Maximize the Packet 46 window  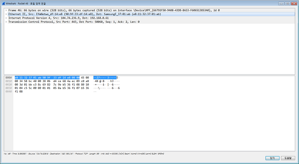pyautogui.click(x=287, y=3)
